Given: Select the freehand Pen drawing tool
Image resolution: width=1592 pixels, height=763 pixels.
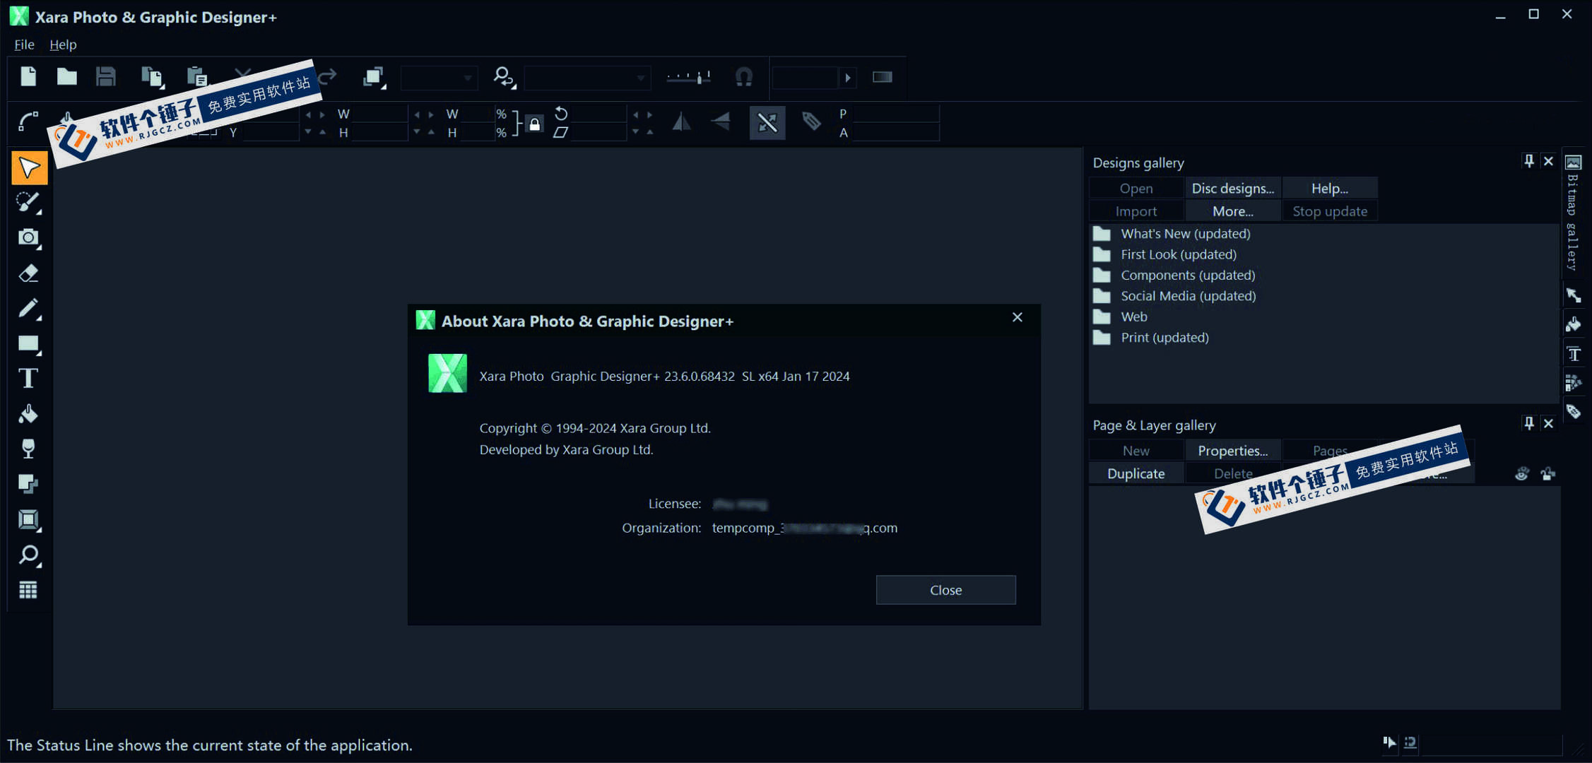Looking at the screenshot, I should coord(29,309).
